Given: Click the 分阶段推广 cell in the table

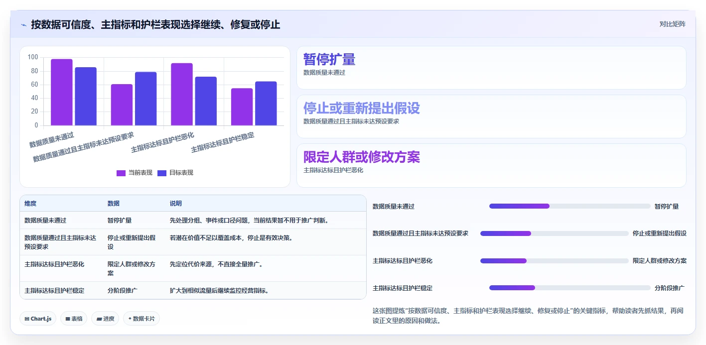Looking at the screenshot, I should 123,290.
